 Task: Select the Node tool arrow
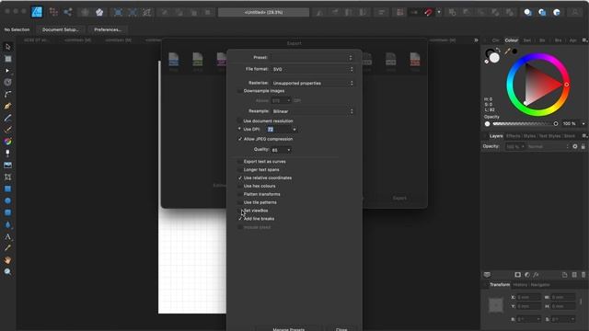point(7,71)
